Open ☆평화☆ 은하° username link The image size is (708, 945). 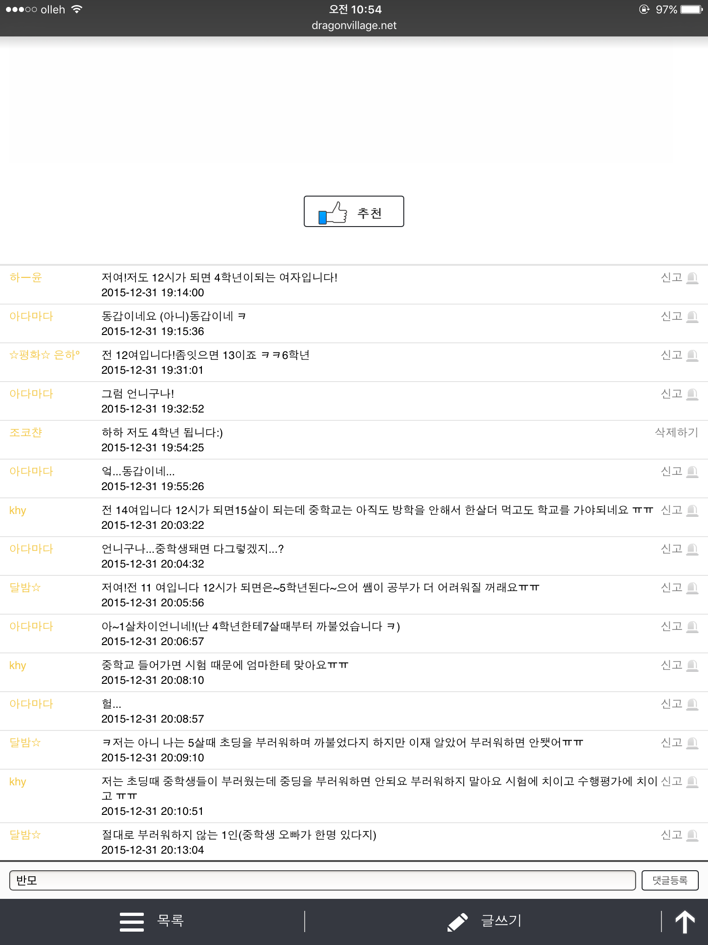pos(45,355)
